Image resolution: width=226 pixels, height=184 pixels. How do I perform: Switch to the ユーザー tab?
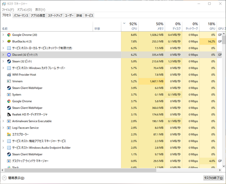[69, 15]
